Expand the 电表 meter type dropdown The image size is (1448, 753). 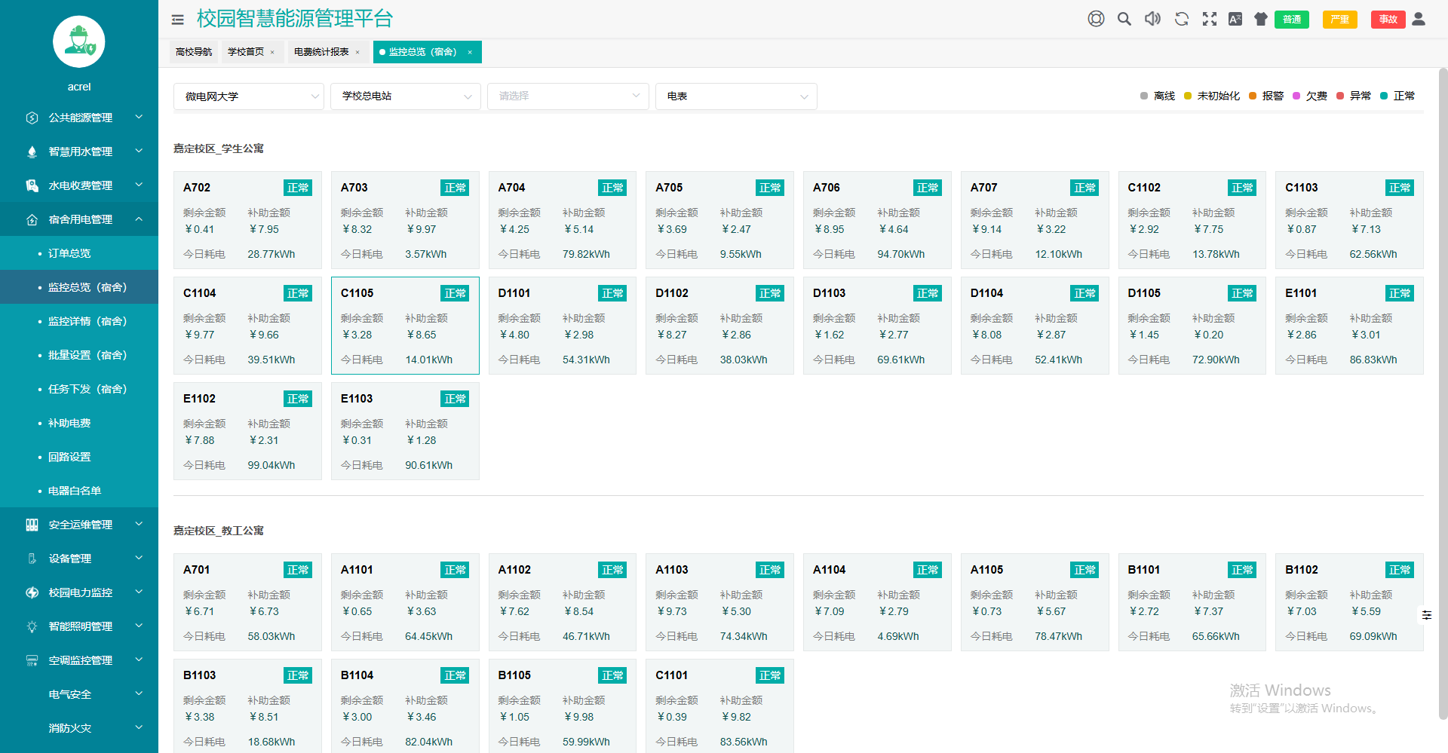[735, 96]
